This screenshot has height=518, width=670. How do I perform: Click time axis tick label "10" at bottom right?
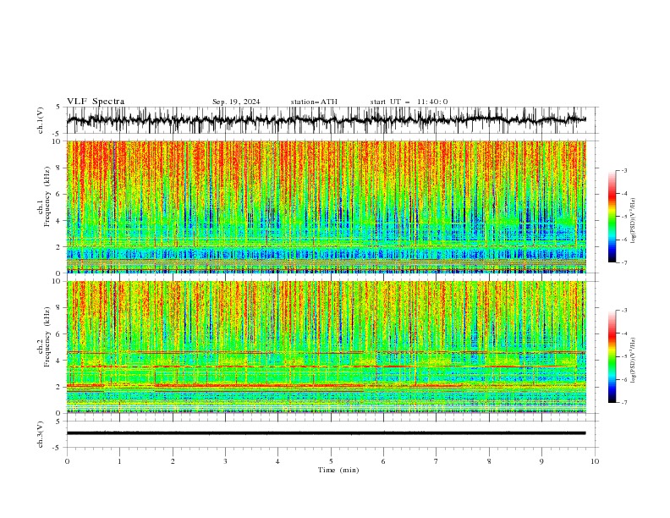tap(595, 461)
